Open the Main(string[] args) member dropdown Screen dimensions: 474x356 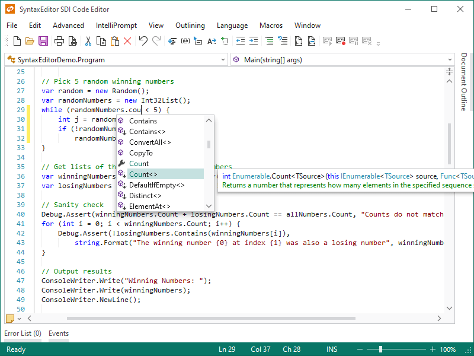(x=342, y=60)
